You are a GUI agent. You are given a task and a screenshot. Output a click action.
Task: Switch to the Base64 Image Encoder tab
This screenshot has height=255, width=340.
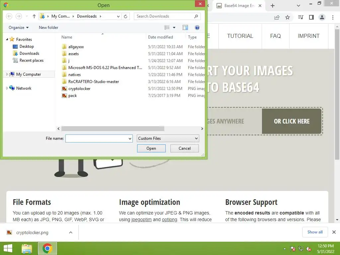238,6
